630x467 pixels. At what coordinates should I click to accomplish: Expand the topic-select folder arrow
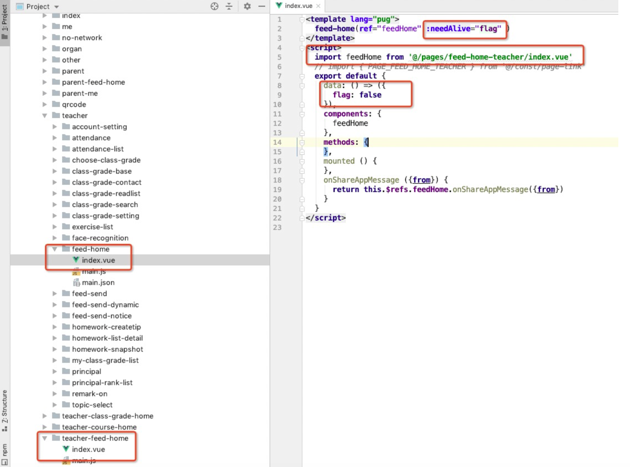tap(55, 405)
